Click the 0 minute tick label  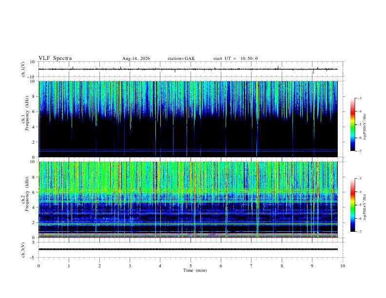point(39,266)
